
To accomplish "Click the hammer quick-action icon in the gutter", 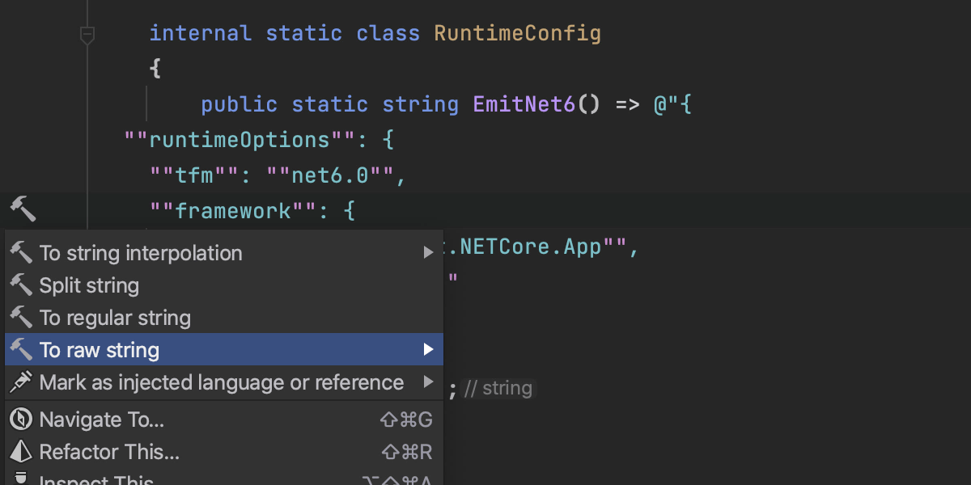I will (x=23, y=209).
